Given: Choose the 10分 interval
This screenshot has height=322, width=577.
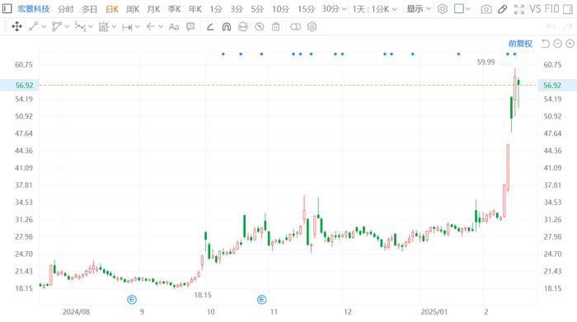Looking at the screenshot, I should 280,9.
